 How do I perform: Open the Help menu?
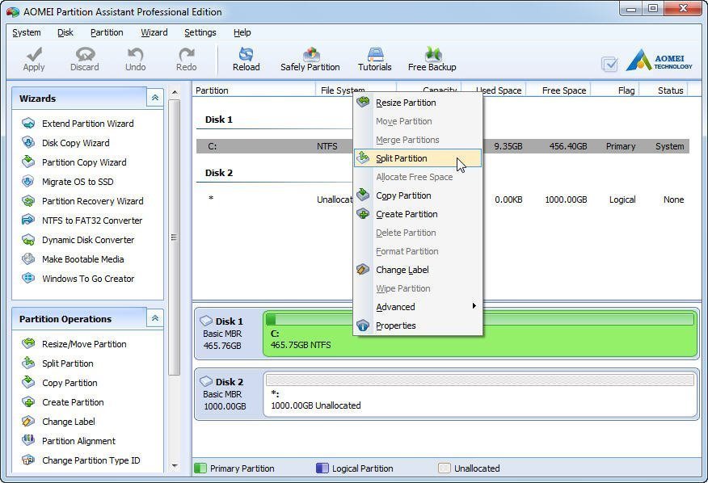tap(242, 32)
